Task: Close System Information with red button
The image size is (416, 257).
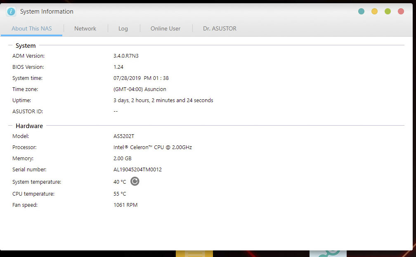Action: coord(401,12)
